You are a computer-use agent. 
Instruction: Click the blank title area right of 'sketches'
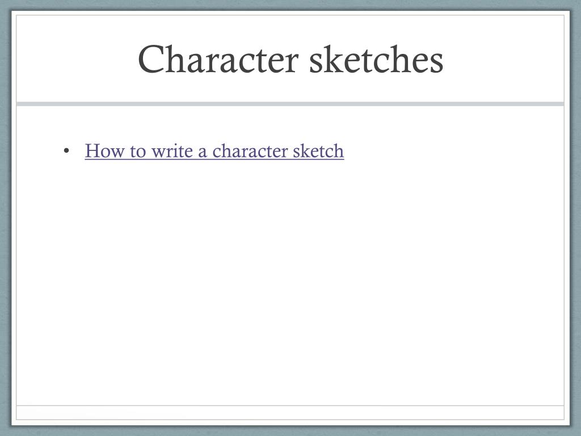[504, 59]
